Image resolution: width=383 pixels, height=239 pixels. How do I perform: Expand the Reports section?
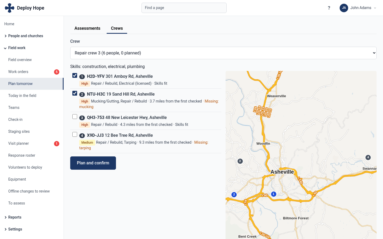click(x=32, y=217)
